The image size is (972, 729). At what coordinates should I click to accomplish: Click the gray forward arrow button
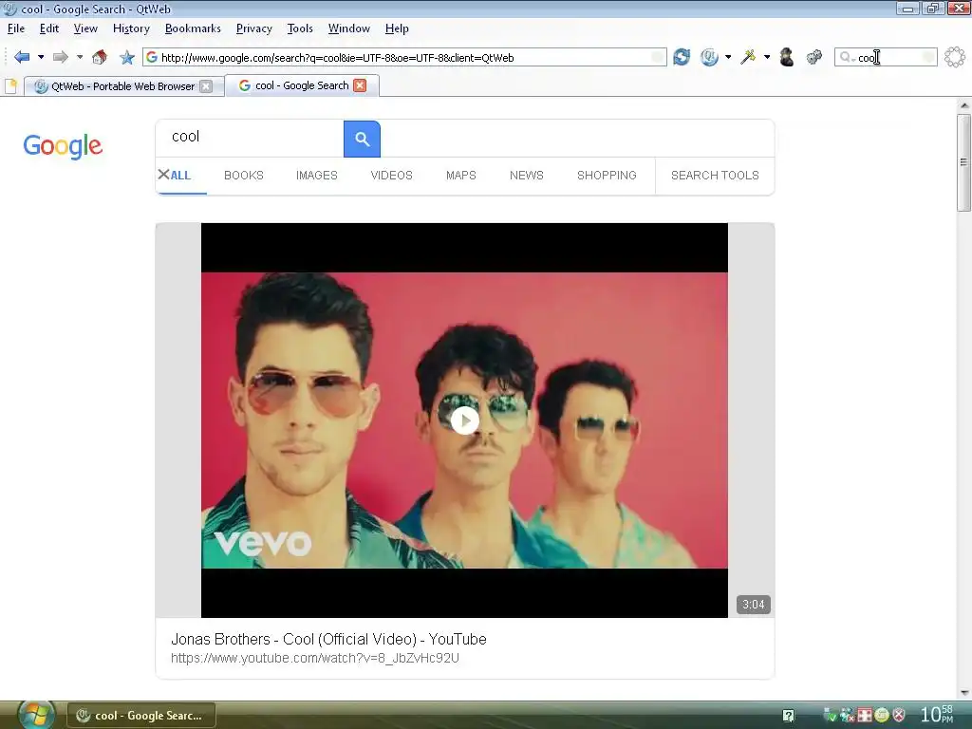pos(60,57)
